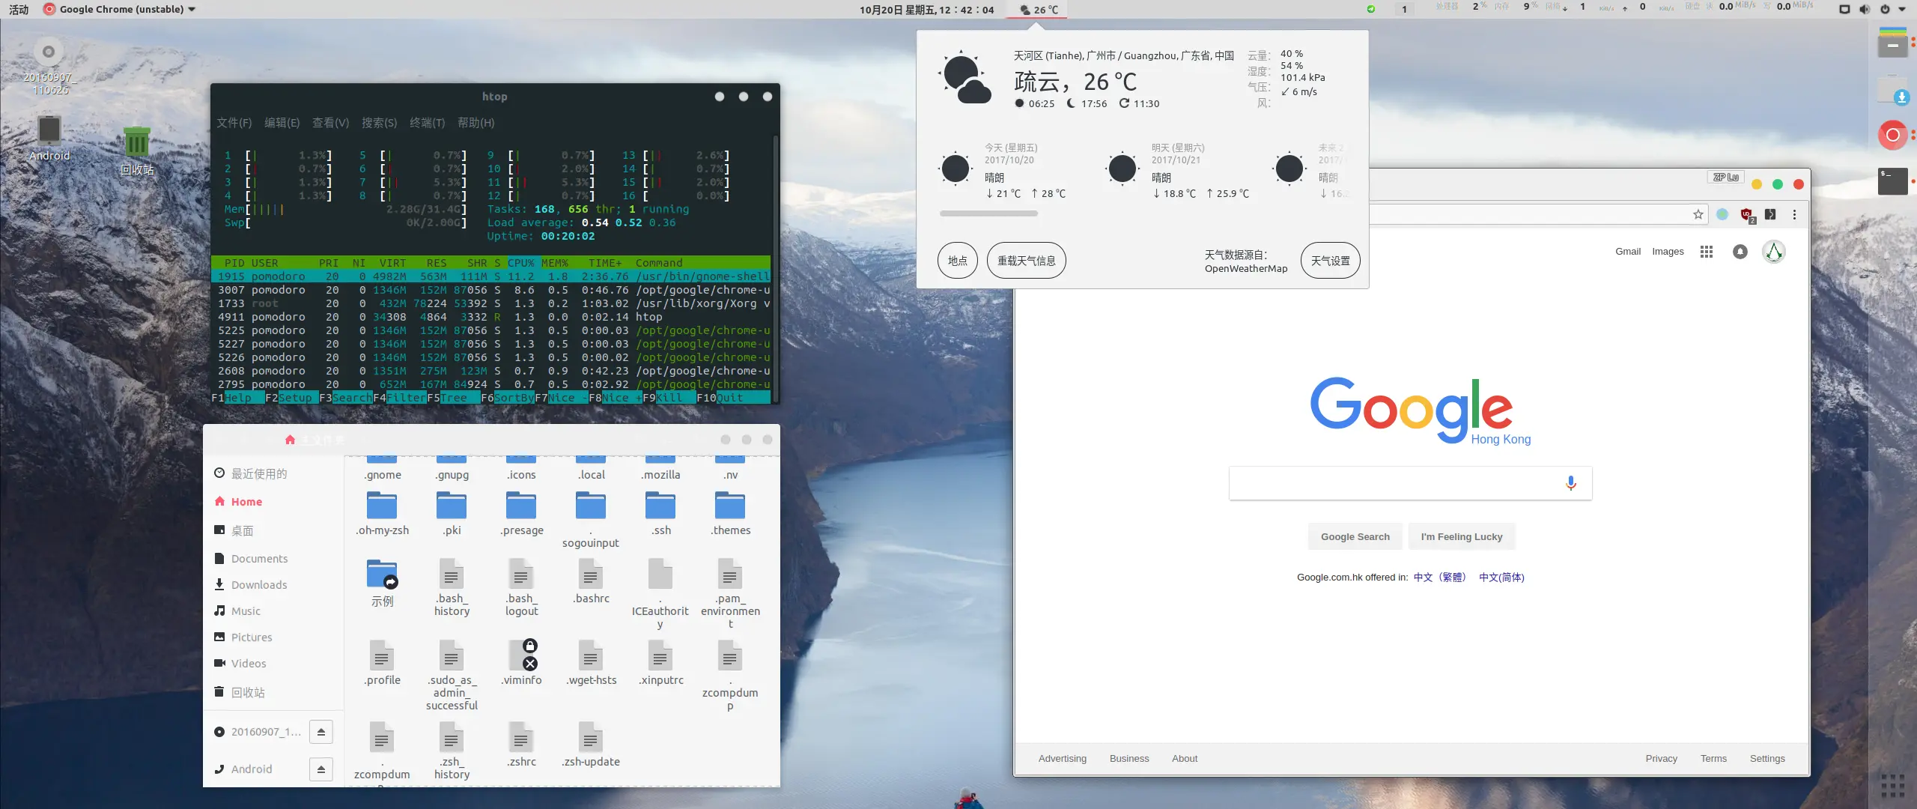This screenshot has height=809, width=1917.
Task: Open system power menu dropdown arrow
Action: click(x=1902, y=9)
